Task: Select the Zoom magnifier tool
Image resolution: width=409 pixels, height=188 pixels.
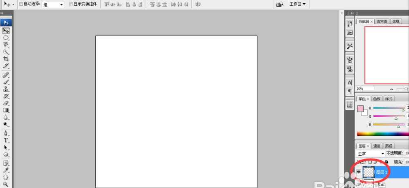Action: pyautogui.click(x=6, y=184)
